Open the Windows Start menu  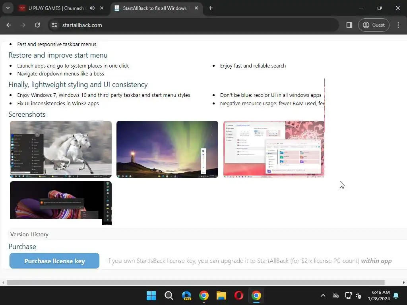point(151,295)
